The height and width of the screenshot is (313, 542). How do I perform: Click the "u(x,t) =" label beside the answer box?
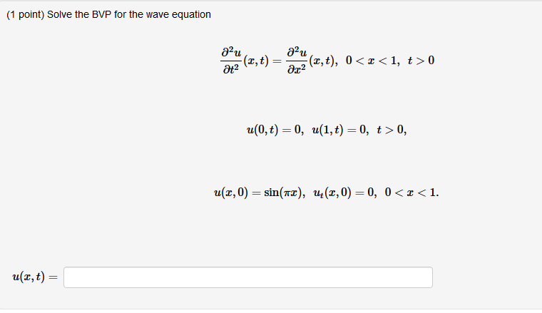tap(35, 277)
